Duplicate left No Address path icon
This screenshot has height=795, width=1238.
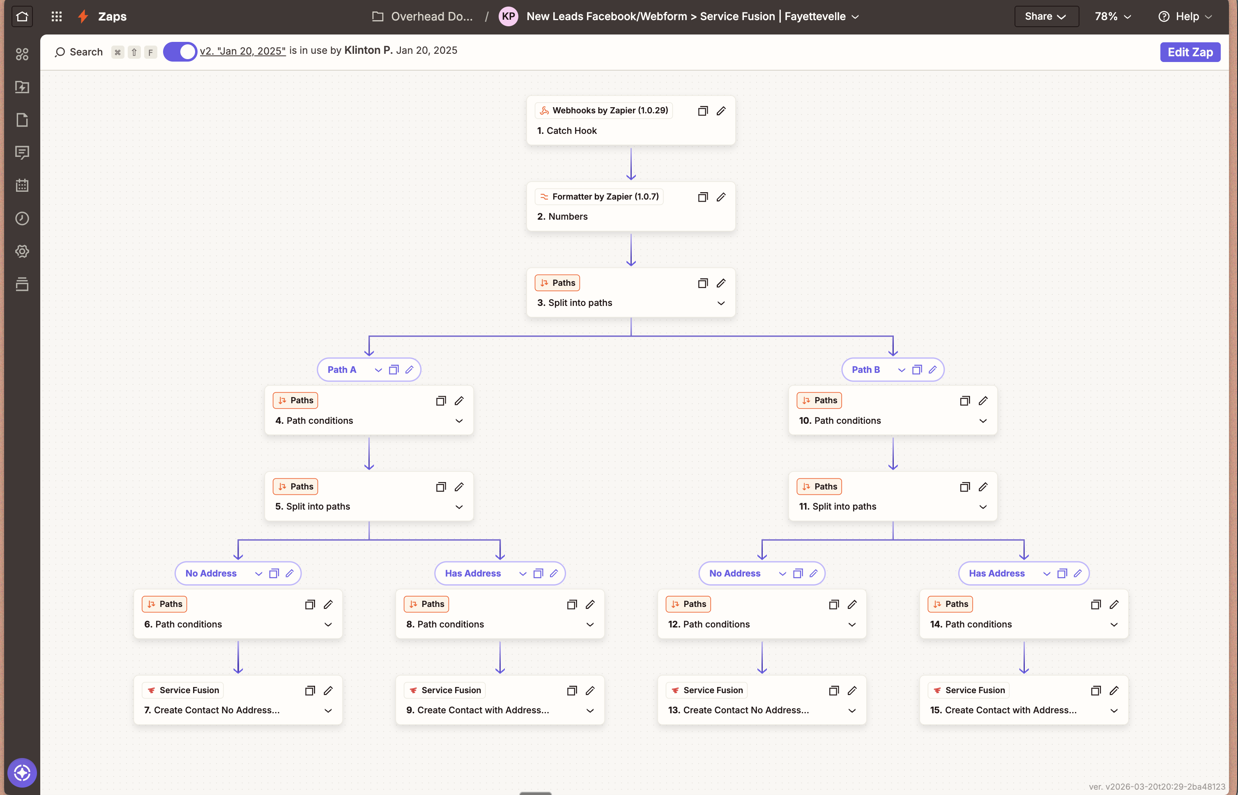274,574
